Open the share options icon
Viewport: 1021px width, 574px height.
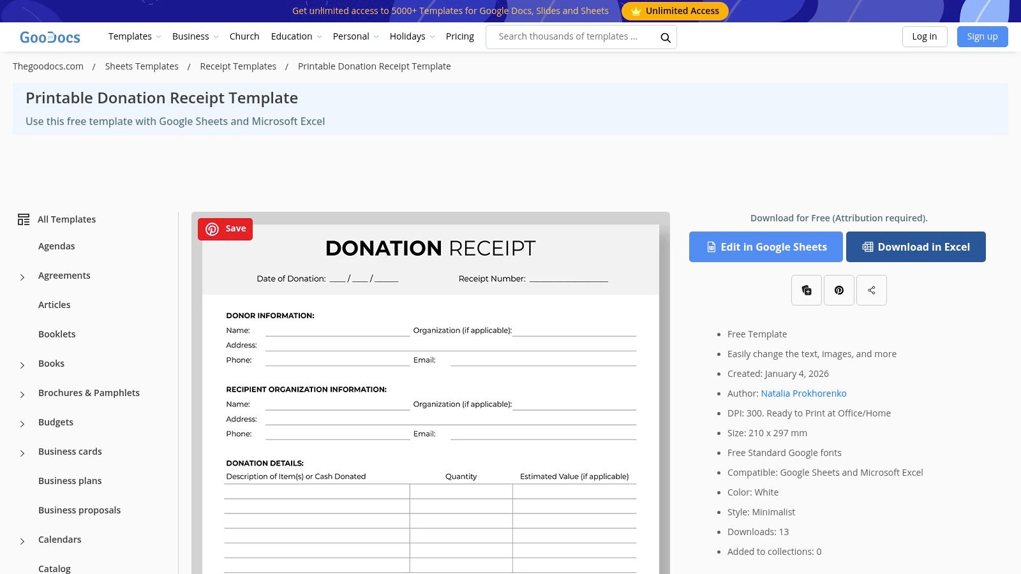click(872, 290)
